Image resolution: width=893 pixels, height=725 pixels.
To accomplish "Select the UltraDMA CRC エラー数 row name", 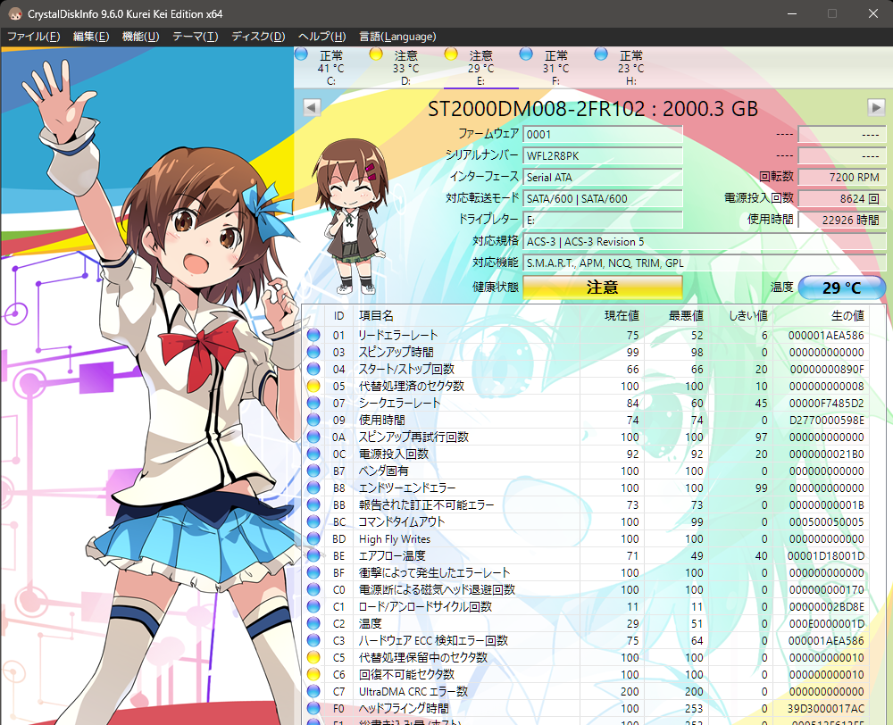I will pyautogui.click(x=413, y=691).
